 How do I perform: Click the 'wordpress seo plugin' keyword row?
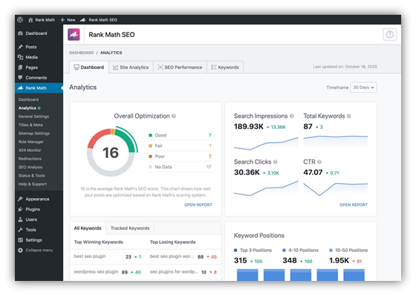coord(108,272)
